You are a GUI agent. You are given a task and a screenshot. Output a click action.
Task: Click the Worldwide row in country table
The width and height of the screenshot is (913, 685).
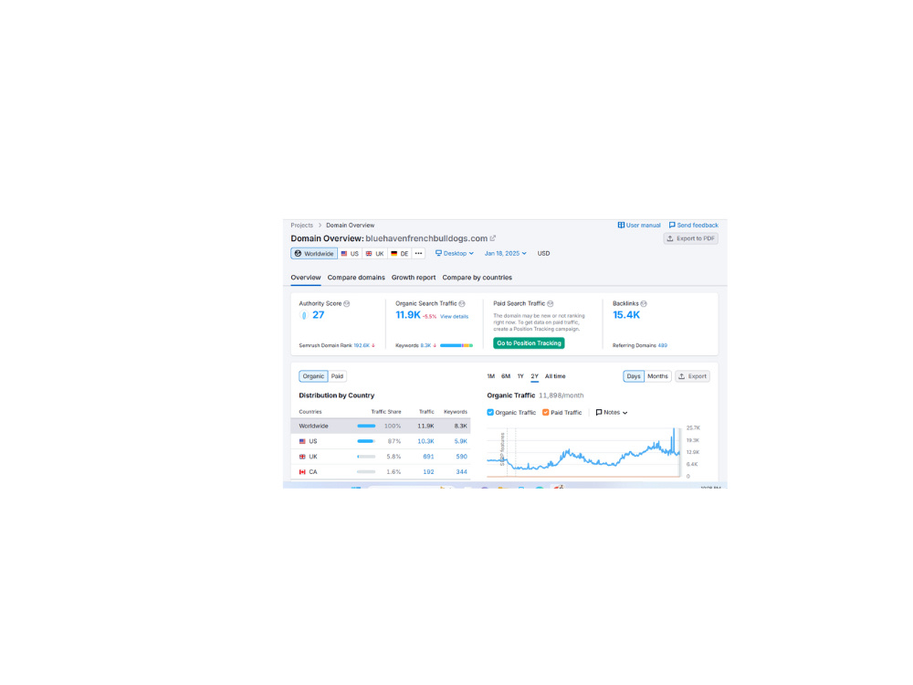[x=381, y=427]
